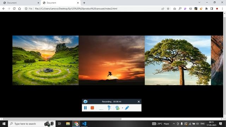Viewport: 226px width, 127px height.
Task: Click the red recording profile icon
Action: [217, 8]
